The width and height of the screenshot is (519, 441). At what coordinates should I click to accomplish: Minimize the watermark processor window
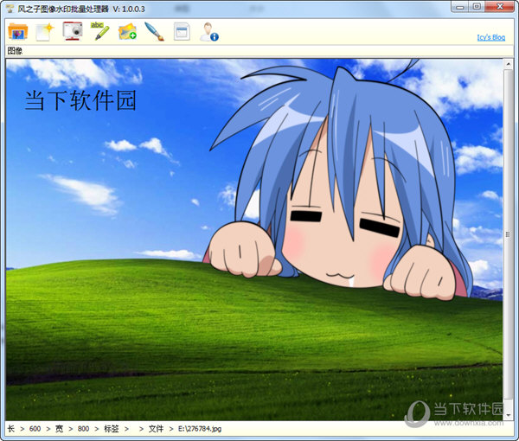460,7
